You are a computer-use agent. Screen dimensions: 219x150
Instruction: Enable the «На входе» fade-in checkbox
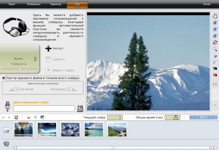click(18, 89)
